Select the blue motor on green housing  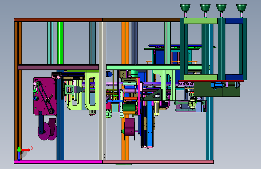pyautogui.click(x=217, y=85)
